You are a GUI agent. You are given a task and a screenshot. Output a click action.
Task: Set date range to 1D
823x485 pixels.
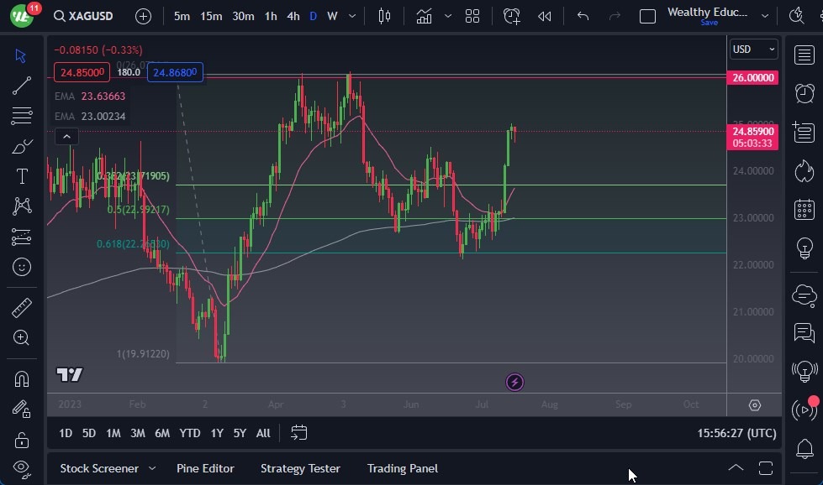(x=66, y=433)
